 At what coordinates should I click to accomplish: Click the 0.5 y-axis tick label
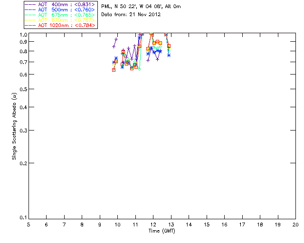tap(23, 90)
